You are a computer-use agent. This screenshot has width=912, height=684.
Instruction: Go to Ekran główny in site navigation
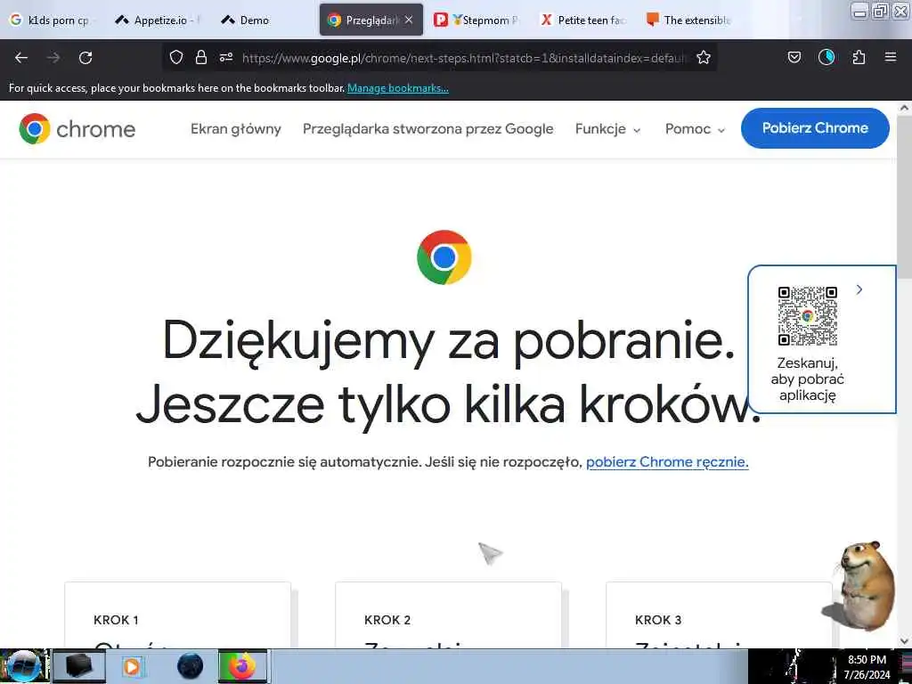pos(235,128)
